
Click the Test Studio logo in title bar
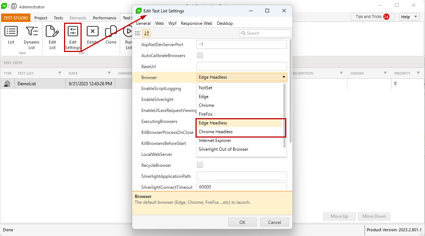point(4,6)
